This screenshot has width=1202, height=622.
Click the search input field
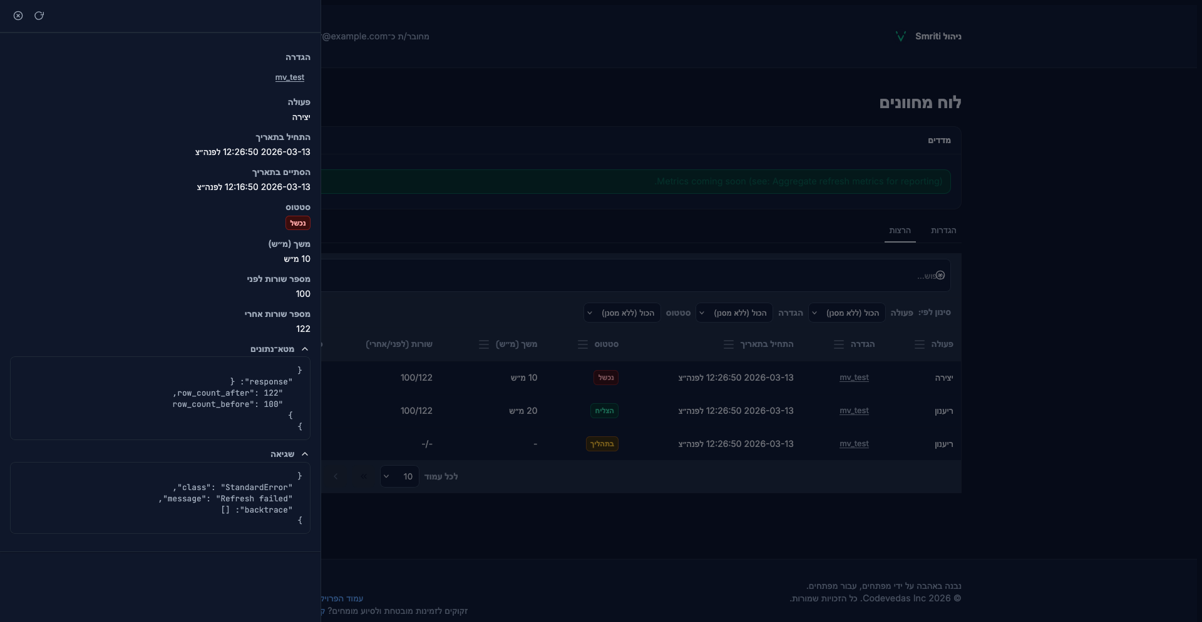626,276
